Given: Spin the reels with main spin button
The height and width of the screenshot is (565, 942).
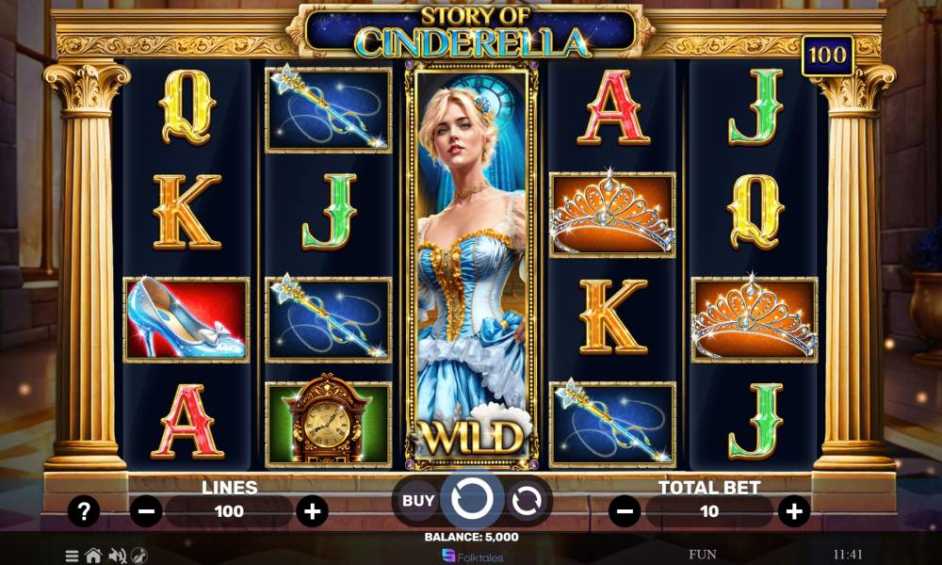Looking at the screenshot, I should (472, 499).
